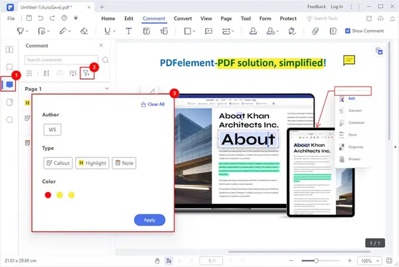Open the Measure tool dropdown arrow

(x=233, y=31)
